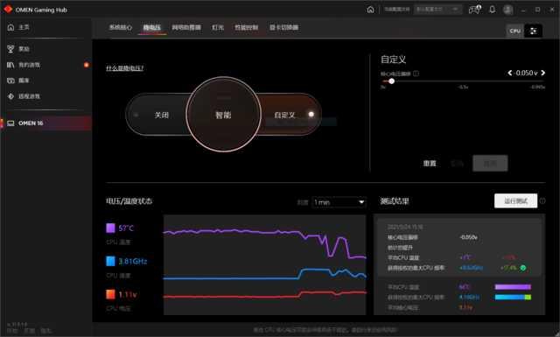Open the 'What is undervolting?' link
The width and height of the screenshot is (560, 337).
pos(124,68)
